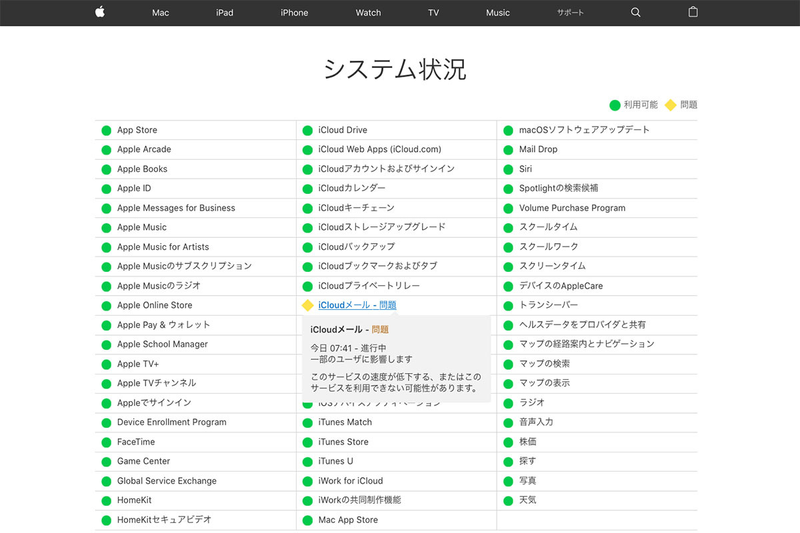Click the iCloudバックアップ entry
This screenshot has height=533, width=800.
357,247
